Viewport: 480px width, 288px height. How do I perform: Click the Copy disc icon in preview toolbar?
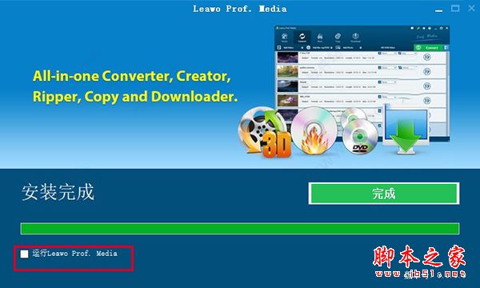[338, 38]
